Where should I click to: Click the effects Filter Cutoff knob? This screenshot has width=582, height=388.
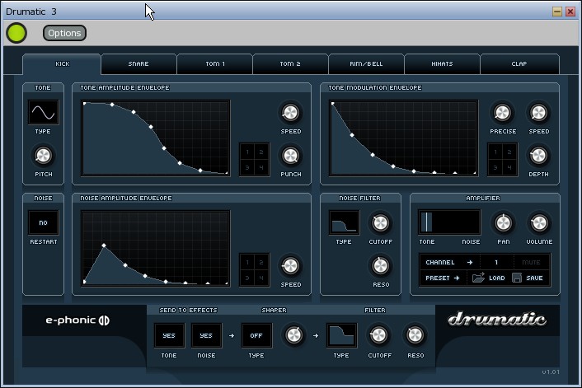tap(378, 335)
